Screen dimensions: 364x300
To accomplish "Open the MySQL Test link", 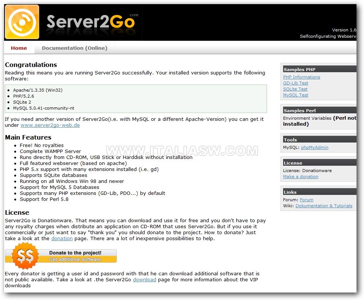I will tap(295, 95).
